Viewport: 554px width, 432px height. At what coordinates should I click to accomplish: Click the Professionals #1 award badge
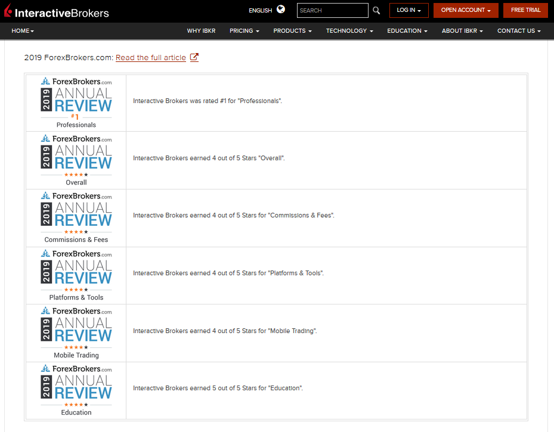[76, 102]
